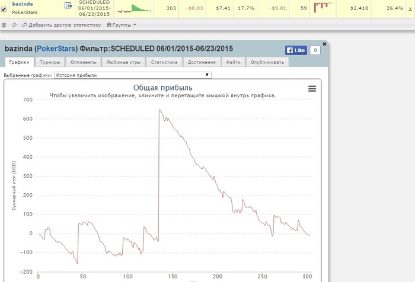Click the 'Общая прибыль' chart title

click(163, 88)
